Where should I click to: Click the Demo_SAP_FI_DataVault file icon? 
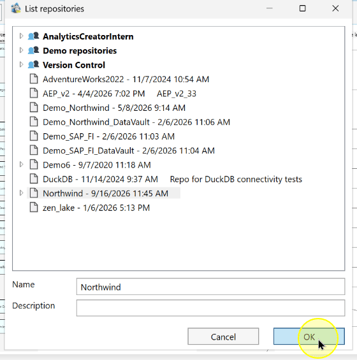point(34,150)
